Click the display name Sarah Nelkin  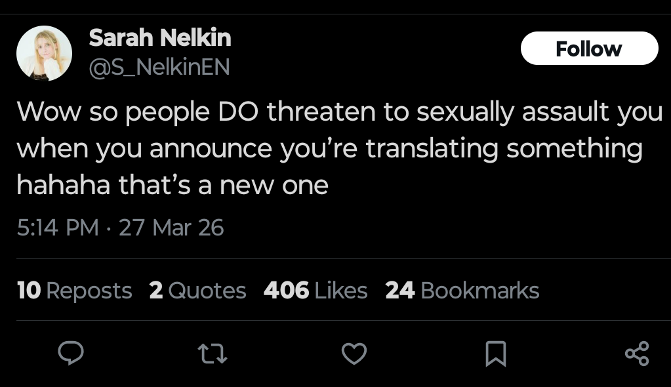tap(159, 38)
